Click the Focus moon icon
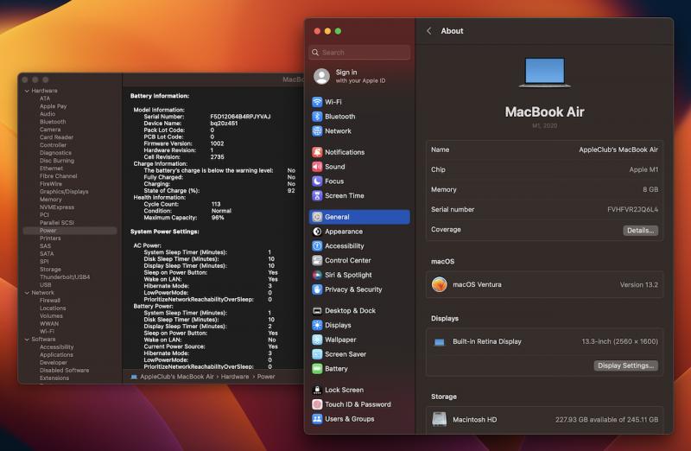Viewport: 691px width, 451px height. (318, 181)
